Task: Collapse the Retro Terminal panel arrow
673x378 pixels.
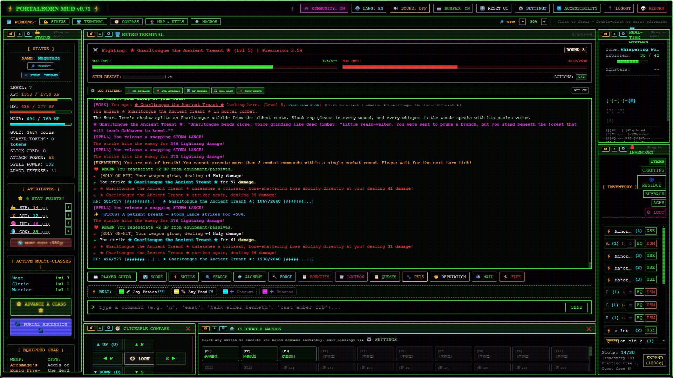Action: [100, 34]
